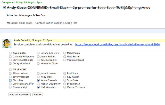
Task: Click Andy Coco's avatar image
Action: [x=7, y=44]
